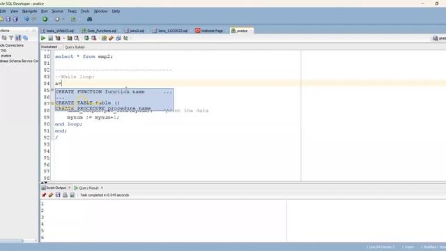Save Script Output with floppy icon
The width and height of the screenshot is (446, 251).
(x=58, y=195)
